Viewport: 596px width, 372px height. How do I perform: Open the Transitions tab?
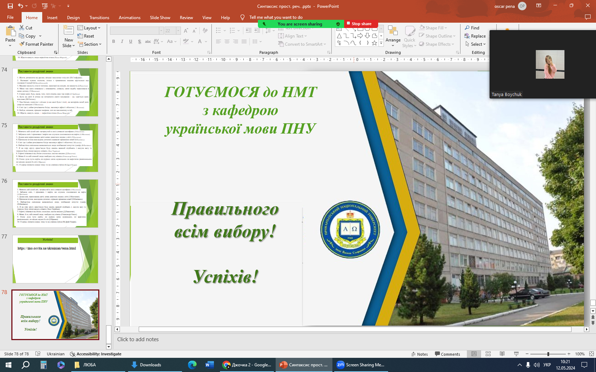click(x=99, y=18)
